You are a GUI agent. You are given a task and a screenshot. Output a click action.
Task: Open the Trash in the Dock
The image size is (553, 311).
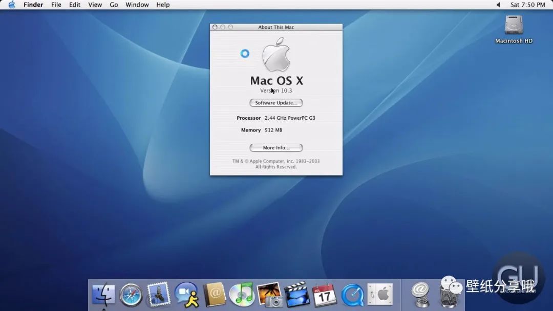pos(451,296)
